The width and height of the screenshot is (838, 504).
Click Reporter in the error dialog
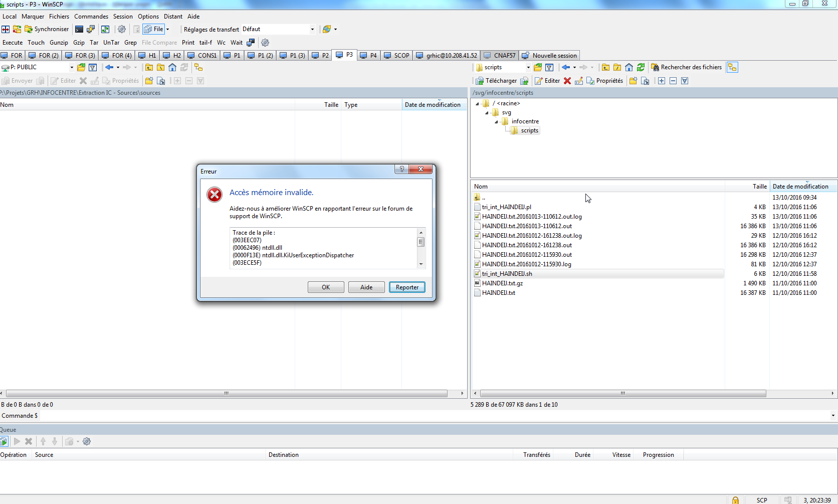tap(407, 287)
